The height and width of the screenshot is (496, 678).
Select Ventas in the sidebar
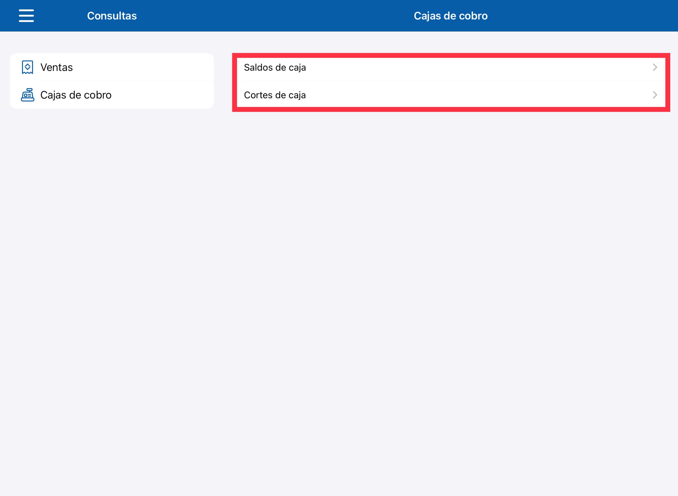[112, 67]
